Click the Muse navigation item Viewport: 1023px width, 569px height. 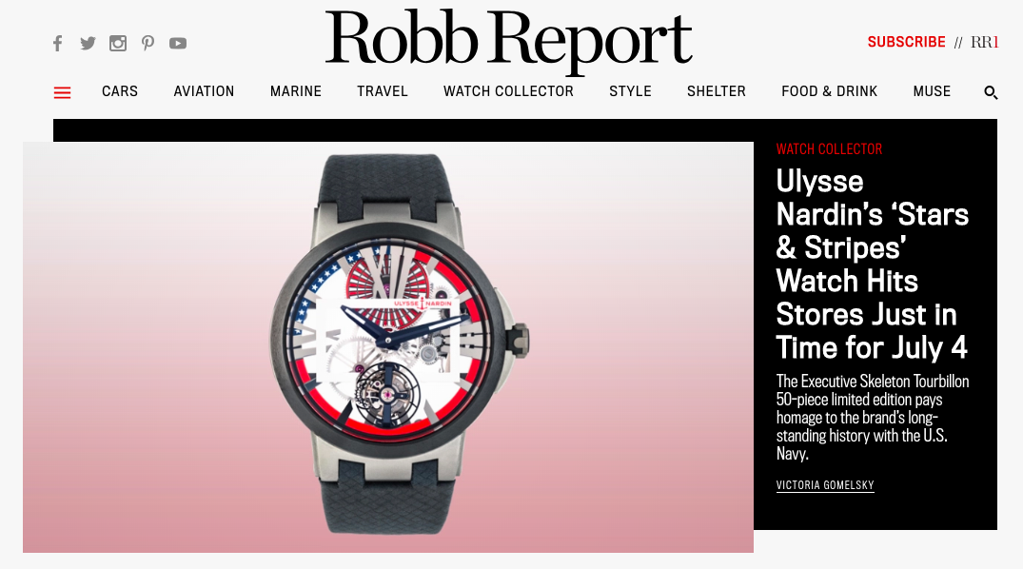tap(932, 91)
